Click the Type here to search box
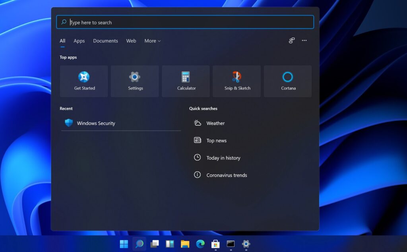The height and width of the screenshot is (252, 407). point(185,22)
